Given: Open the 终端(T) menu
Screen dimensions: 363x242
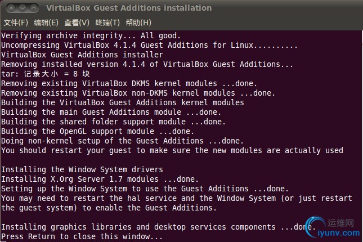Looking at the screenshot, I should pyautogui.click(x=107, y=23).
